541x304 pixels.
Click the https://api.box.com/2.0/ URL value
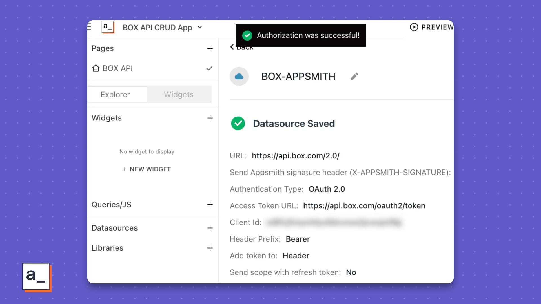pyautogui.click(x=296, y=156)
